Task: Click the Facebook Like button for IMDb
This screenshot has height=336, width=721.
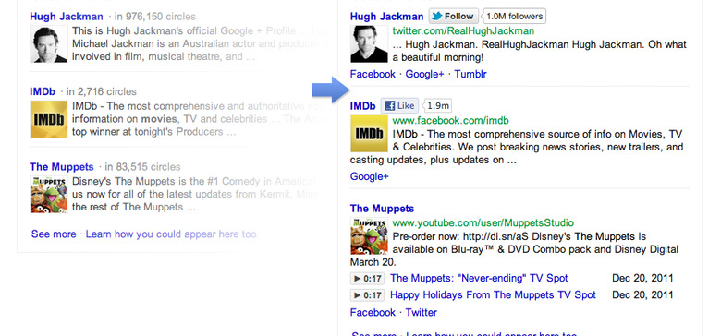Action: (x=399, y=106)
